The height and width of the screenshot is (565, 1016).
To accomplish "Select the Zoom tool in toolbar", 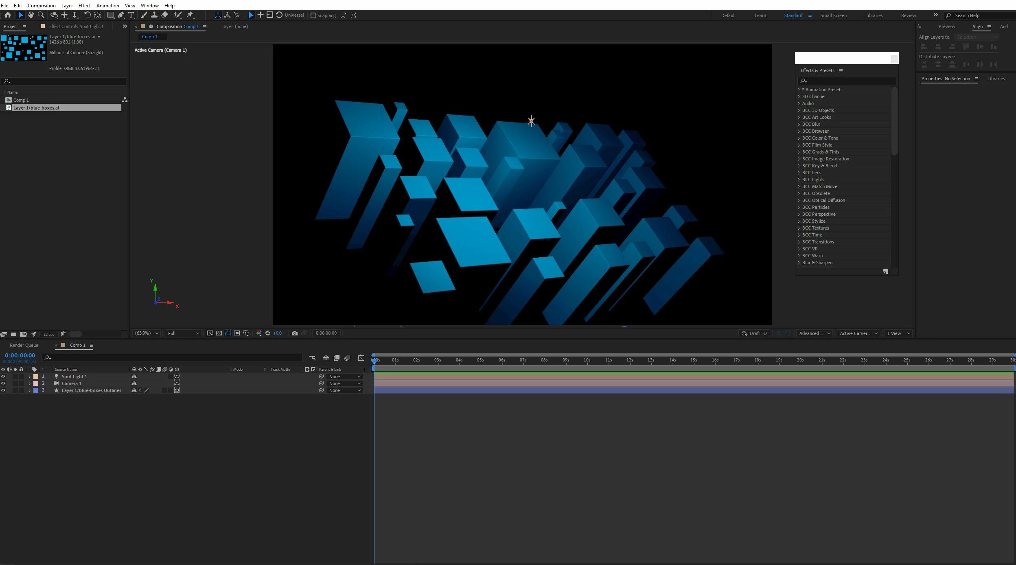I will 41,15.
